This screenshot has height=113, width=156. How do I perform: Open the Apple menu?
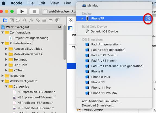click(3, 3)
